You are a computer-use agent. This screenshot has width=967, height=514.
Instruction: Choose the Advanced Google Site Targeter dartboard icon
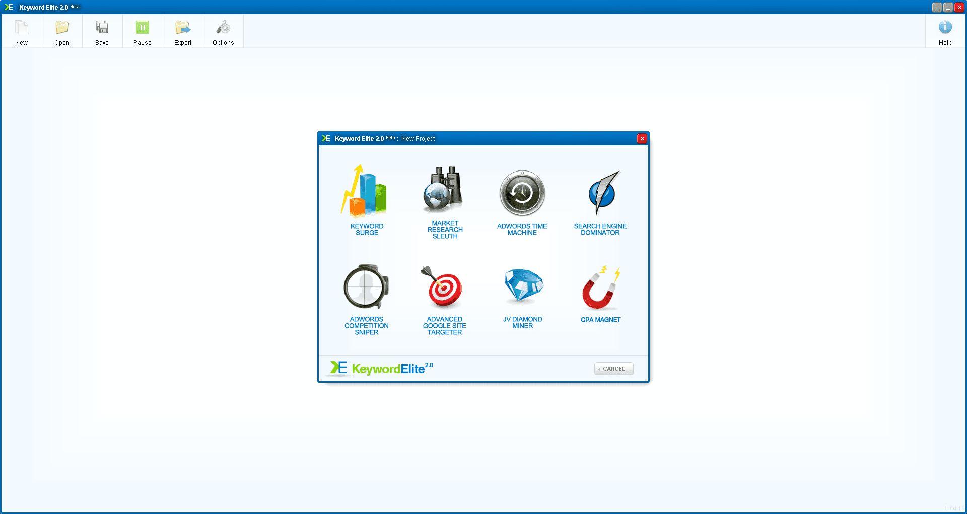click(442, 287)
